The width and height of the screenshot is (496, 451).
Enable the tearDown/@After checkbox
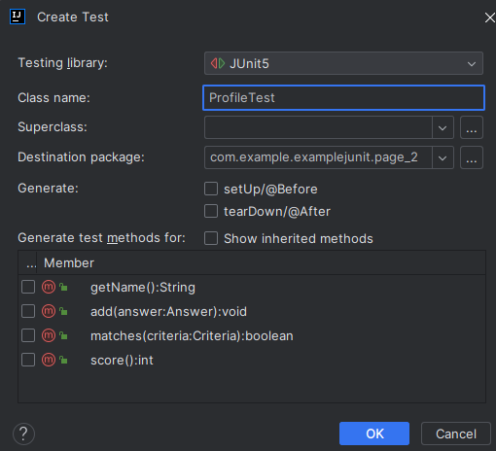(x=211, y=211)
